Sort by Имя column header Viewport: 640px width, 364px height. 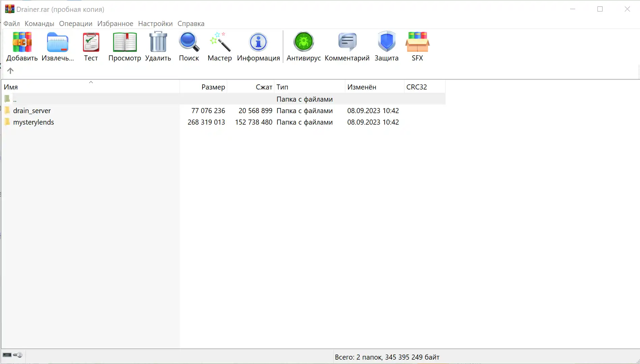click(x=90, y=87)
